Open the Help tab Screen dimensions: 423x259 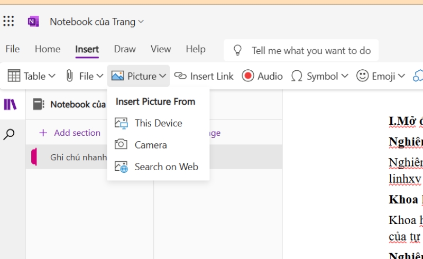(196, 49)
